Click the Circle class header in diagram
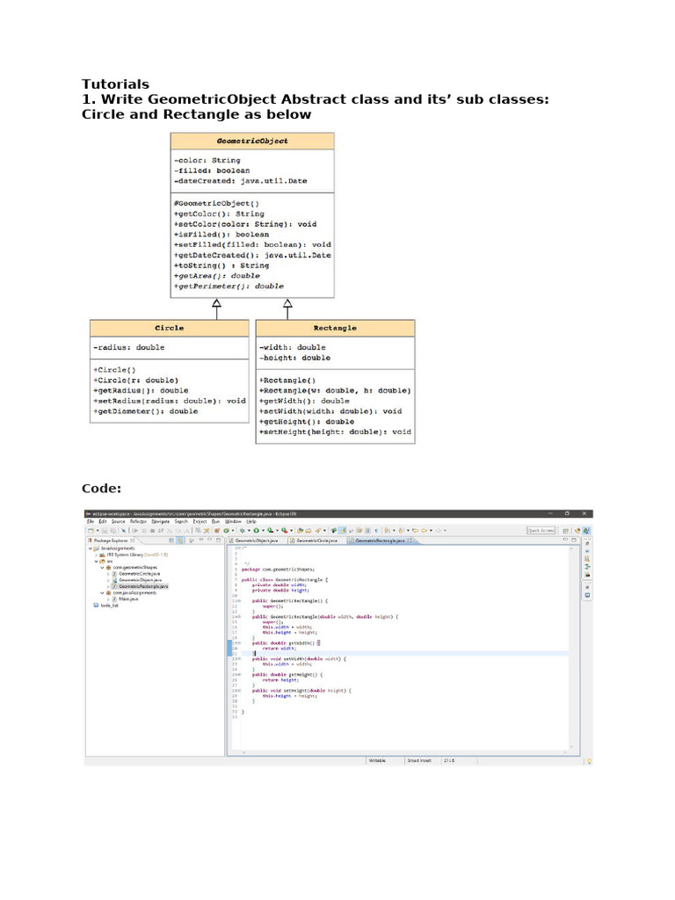This screenshot has height=900, width=675. (170, 329)
